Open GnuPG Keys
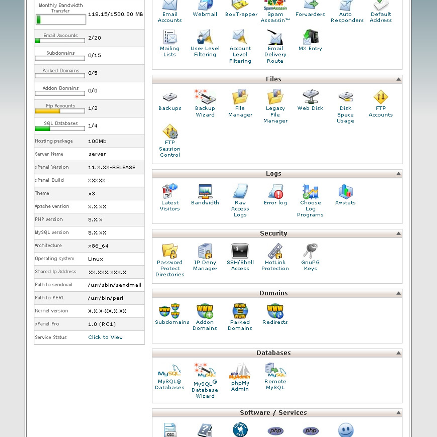Screen dimensions: 437x437 [x=310, y=257]
